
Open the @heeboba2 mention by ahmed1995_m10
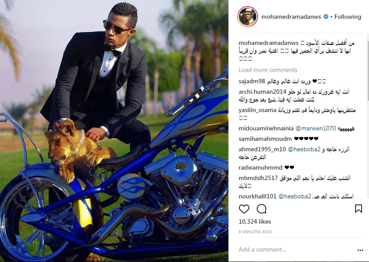point(304,149)
